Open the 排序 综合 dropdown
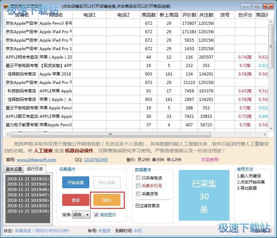This screenshot has width=277, height=238. tap(81, 215)
